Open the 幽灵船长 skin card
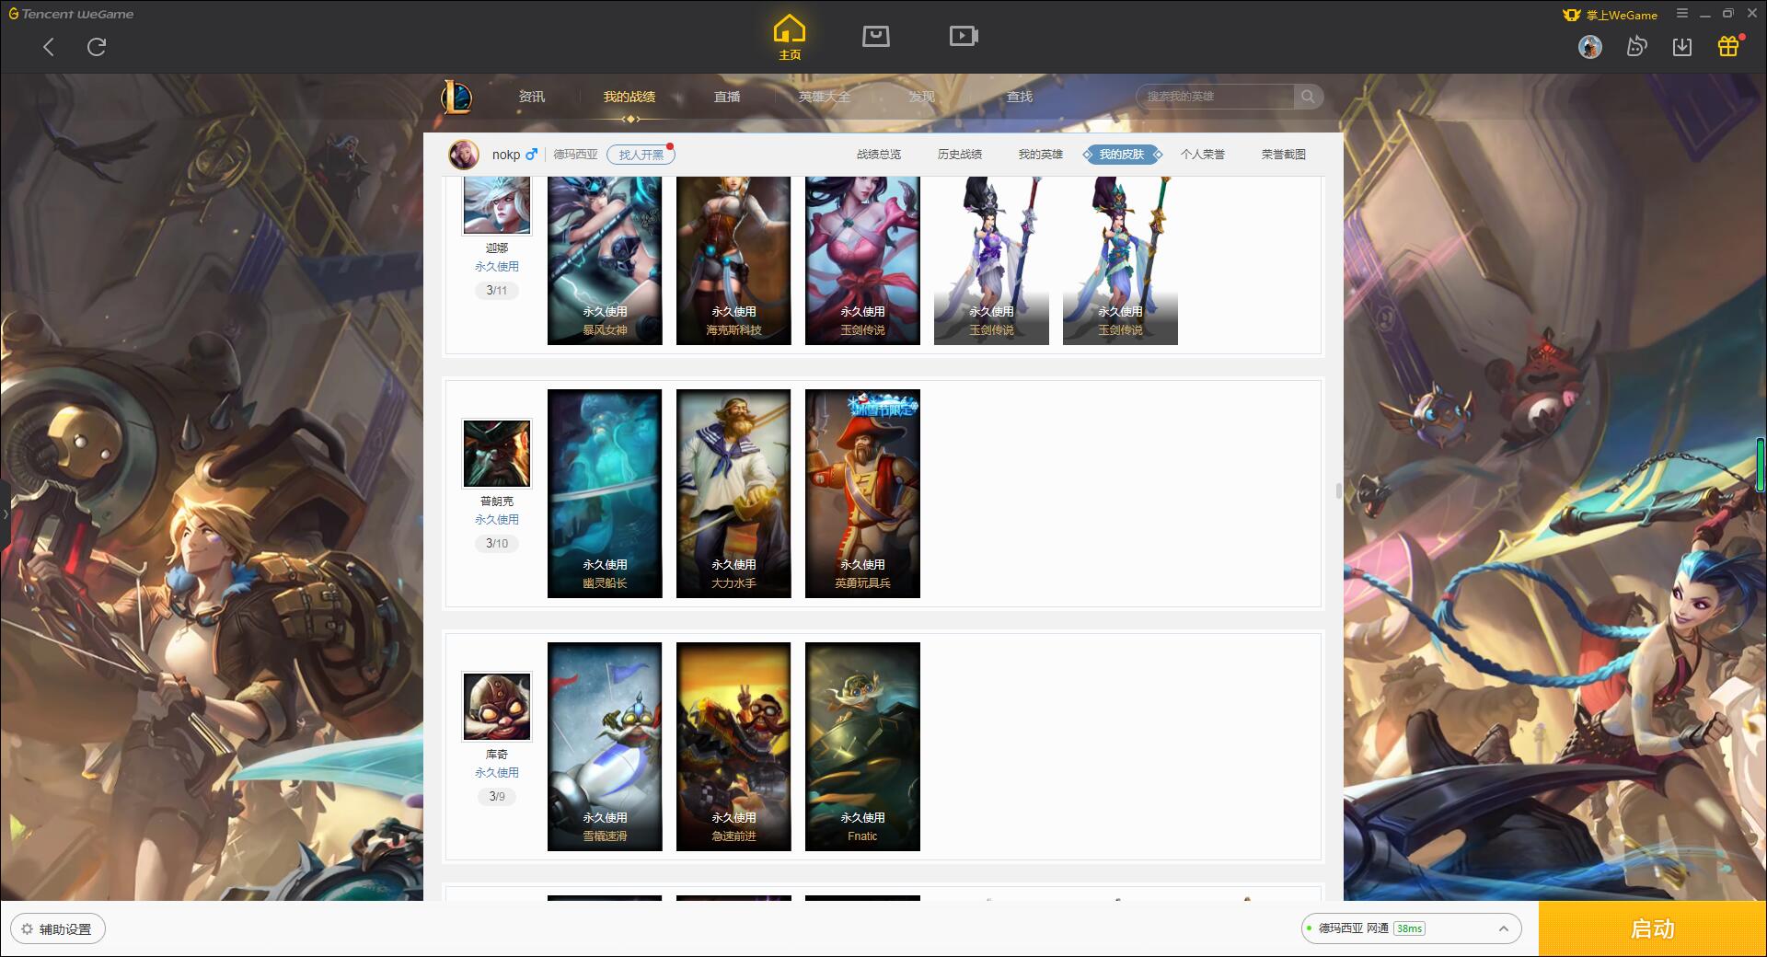The image size is (1767, 957). (605, 493)
